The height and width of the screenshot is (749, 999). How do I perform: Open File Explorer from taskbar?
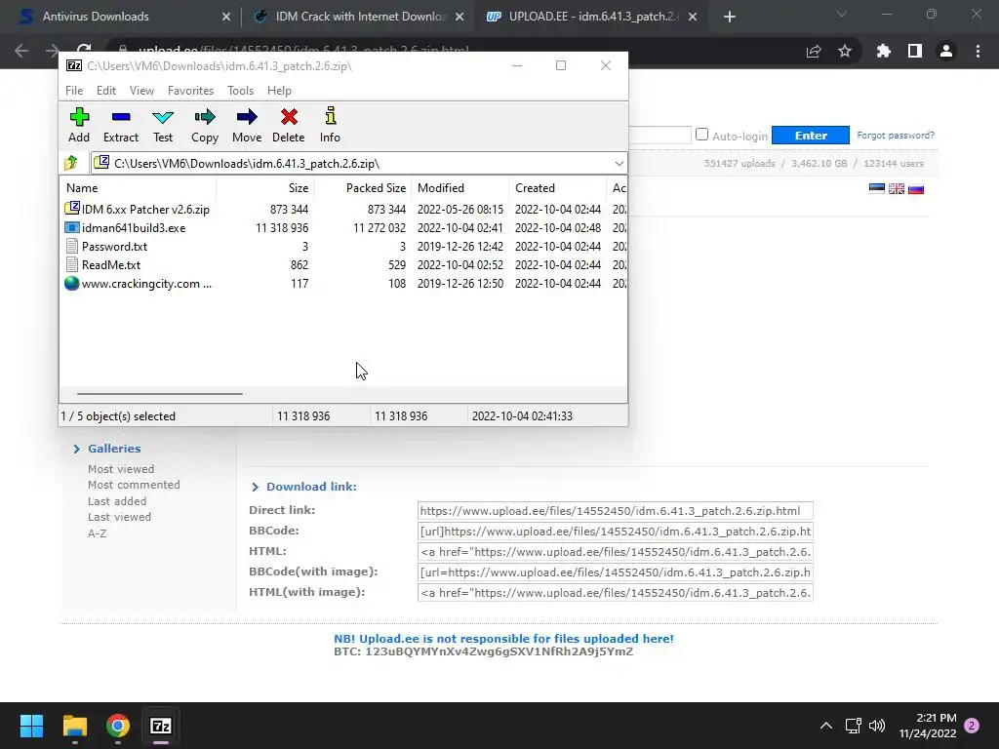(x=74, y=726)
